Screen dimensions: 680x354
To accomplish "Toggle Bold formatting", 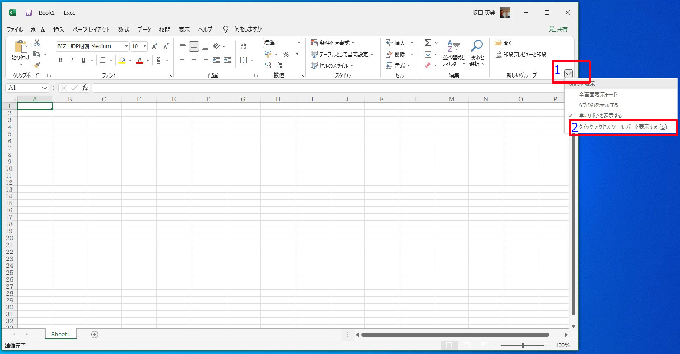I will pos(61,60).
